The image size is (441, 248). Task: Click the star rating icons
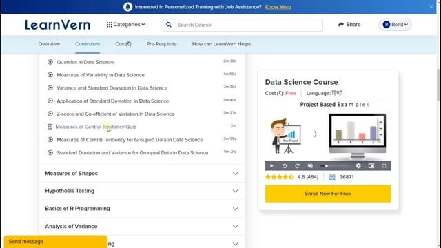[279, 177]
